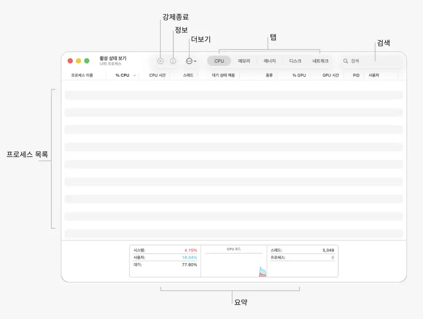Screen dimensions: 423x319
Task: Click the 시스템: label in summary
Action: [139, 250]
